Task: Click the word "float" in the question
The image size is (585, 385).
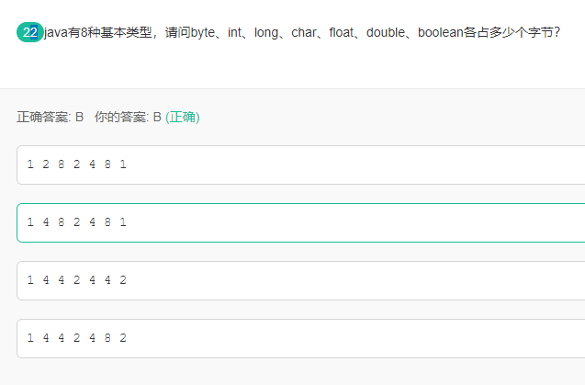Action: pos(341,33)
